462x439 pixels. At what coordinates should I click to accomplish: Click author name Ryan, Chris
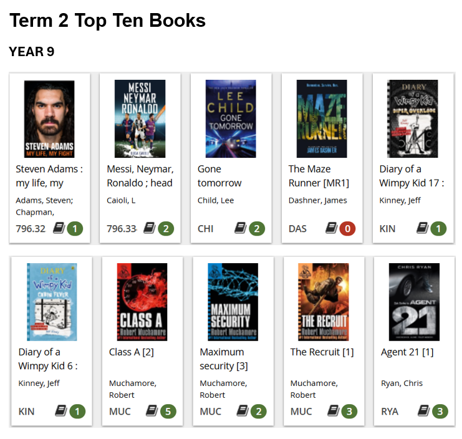click(402, 383)
